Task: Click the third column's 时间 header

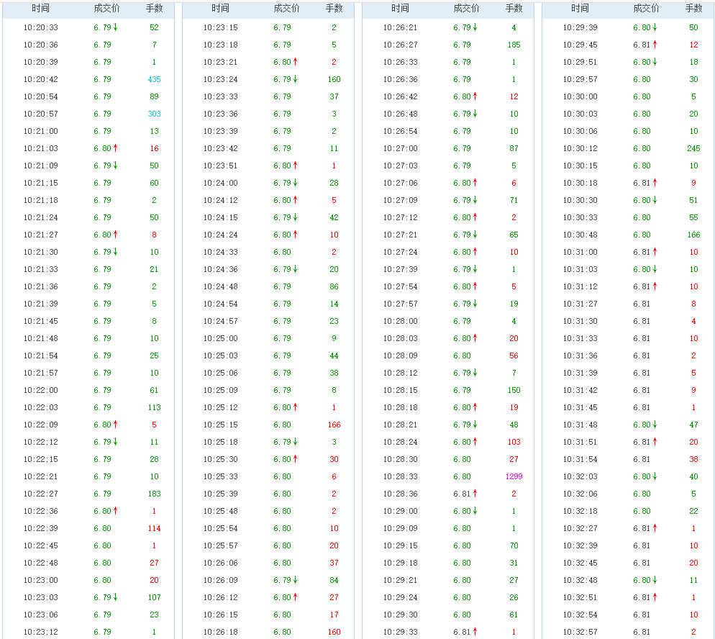Action: (400, 9)
